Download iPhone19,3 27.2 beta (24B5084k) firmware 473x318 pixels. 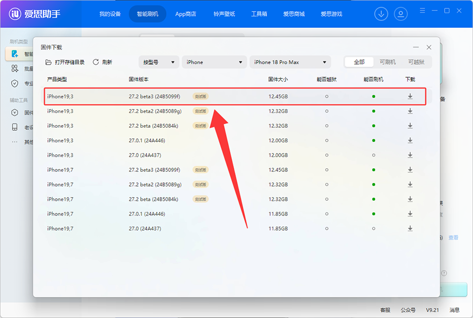410,126
